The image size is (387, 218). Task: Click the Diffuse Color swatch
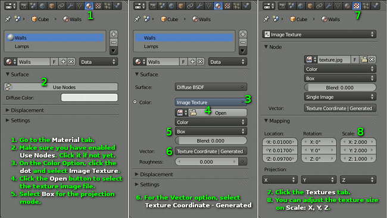pos(89,97)
